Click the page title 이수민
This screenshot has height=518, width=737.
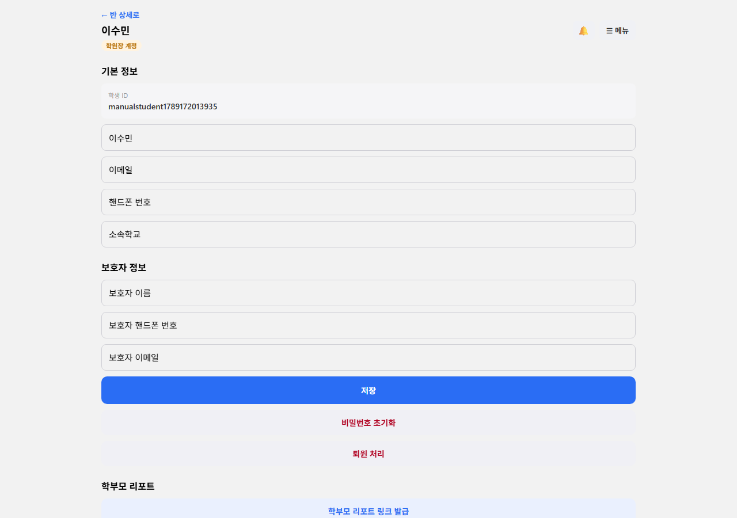click(x=116, y=31)
